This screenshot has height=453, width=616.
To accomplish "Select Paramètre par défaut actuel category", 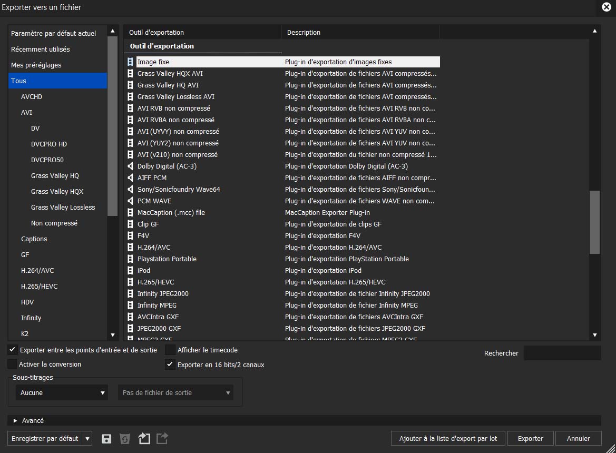I will (x=58, y=33).
